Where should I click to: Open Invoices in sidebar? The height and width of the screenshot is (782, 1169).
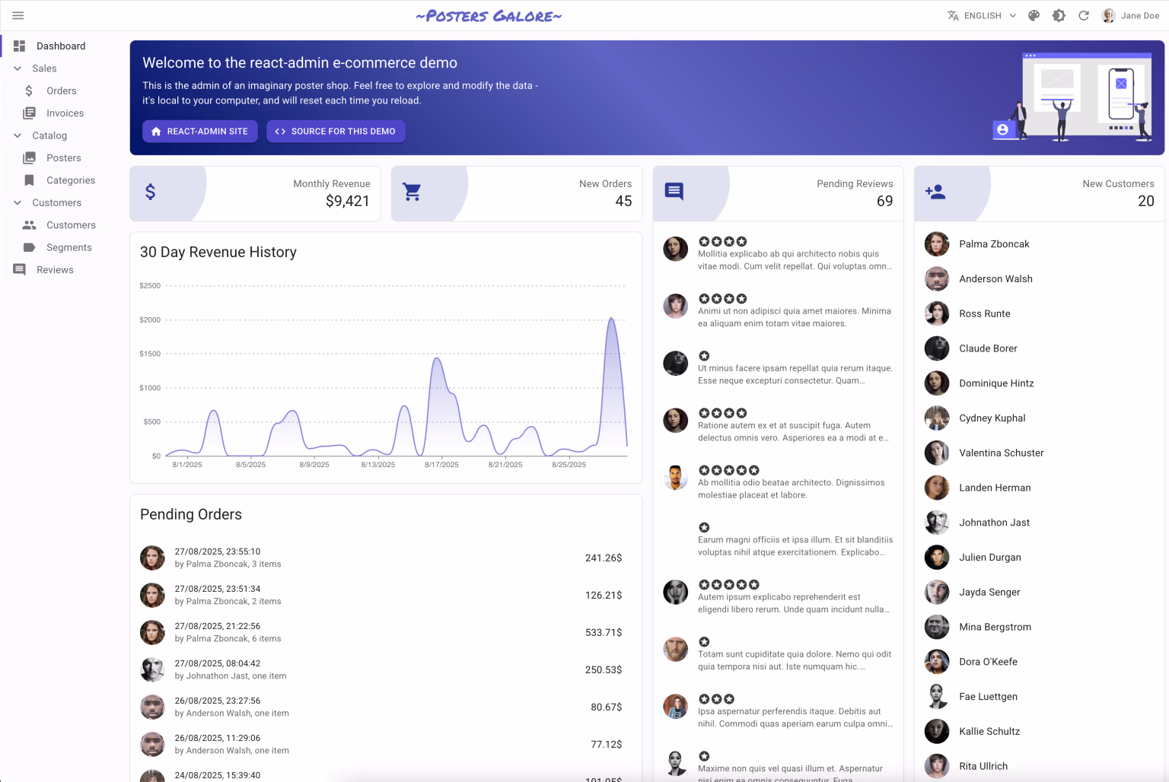[x=65, y=113]
